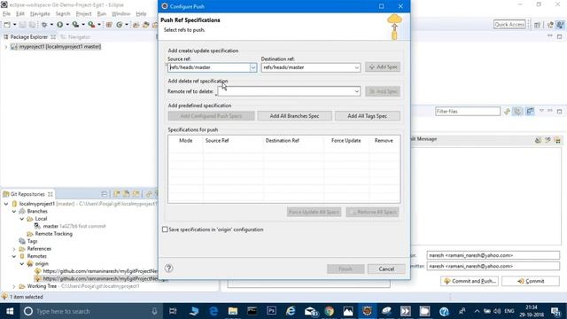This screenshot has height=319, width=567.
Task: Click the Add Spec button beside Destination ref
Action: click(x=383, y=67)
